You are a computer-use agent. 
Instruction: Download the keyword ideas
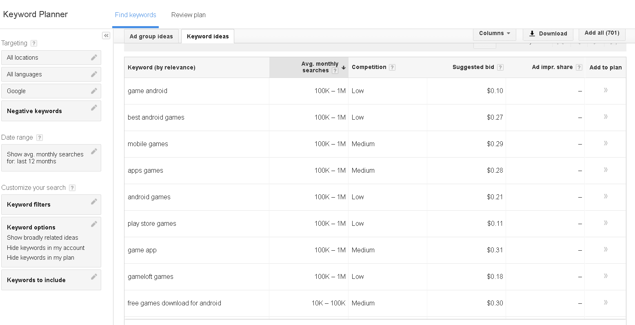coord(548,33)
